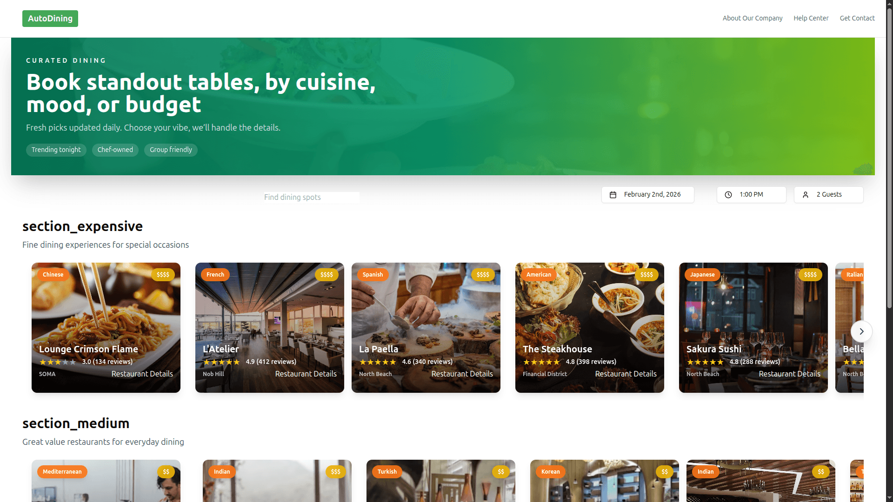The width and height of the screenshot is (893, 502).
Task: Click the AutoDining logo
Action: coord(50,19)
